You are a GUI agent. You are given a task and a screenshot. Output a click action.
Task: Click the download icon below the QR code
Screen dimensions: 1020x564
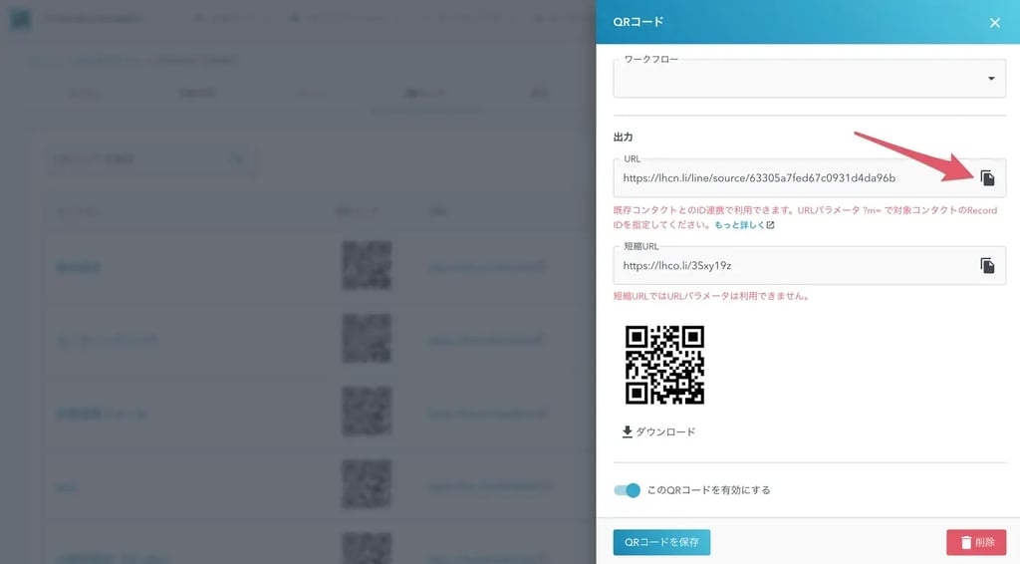coord(627,431)
